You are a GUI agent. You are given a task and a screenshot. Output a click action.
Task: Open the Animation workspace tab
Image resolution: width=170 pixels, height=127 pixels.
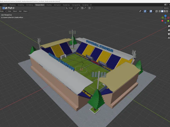coord(57,5)
